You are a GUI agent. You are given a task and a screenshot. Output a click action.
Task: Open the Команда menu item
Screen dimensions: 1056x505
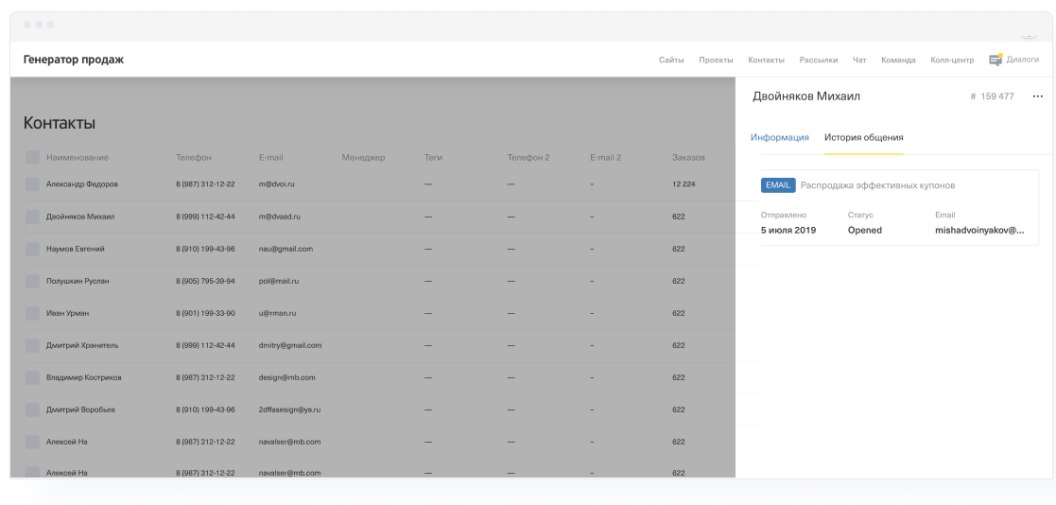tap(898, 60)
